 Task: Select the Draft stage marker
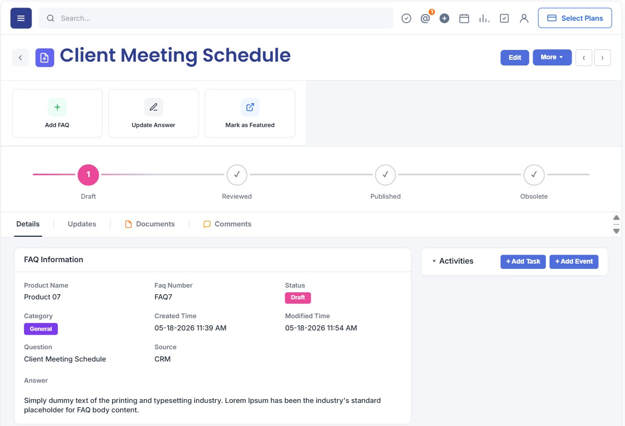(88, 175)
